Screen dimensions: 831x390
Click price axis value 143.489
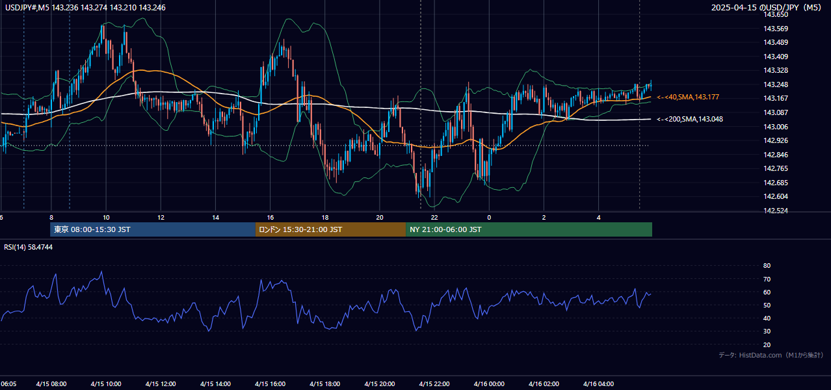(x=775, y=42)
